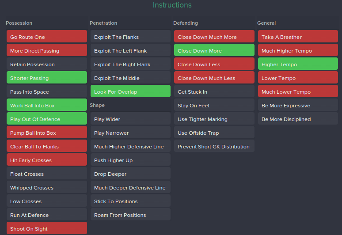Enable Be More Expressive
This screenshot has height=235, width=342.
coord(298,105)
